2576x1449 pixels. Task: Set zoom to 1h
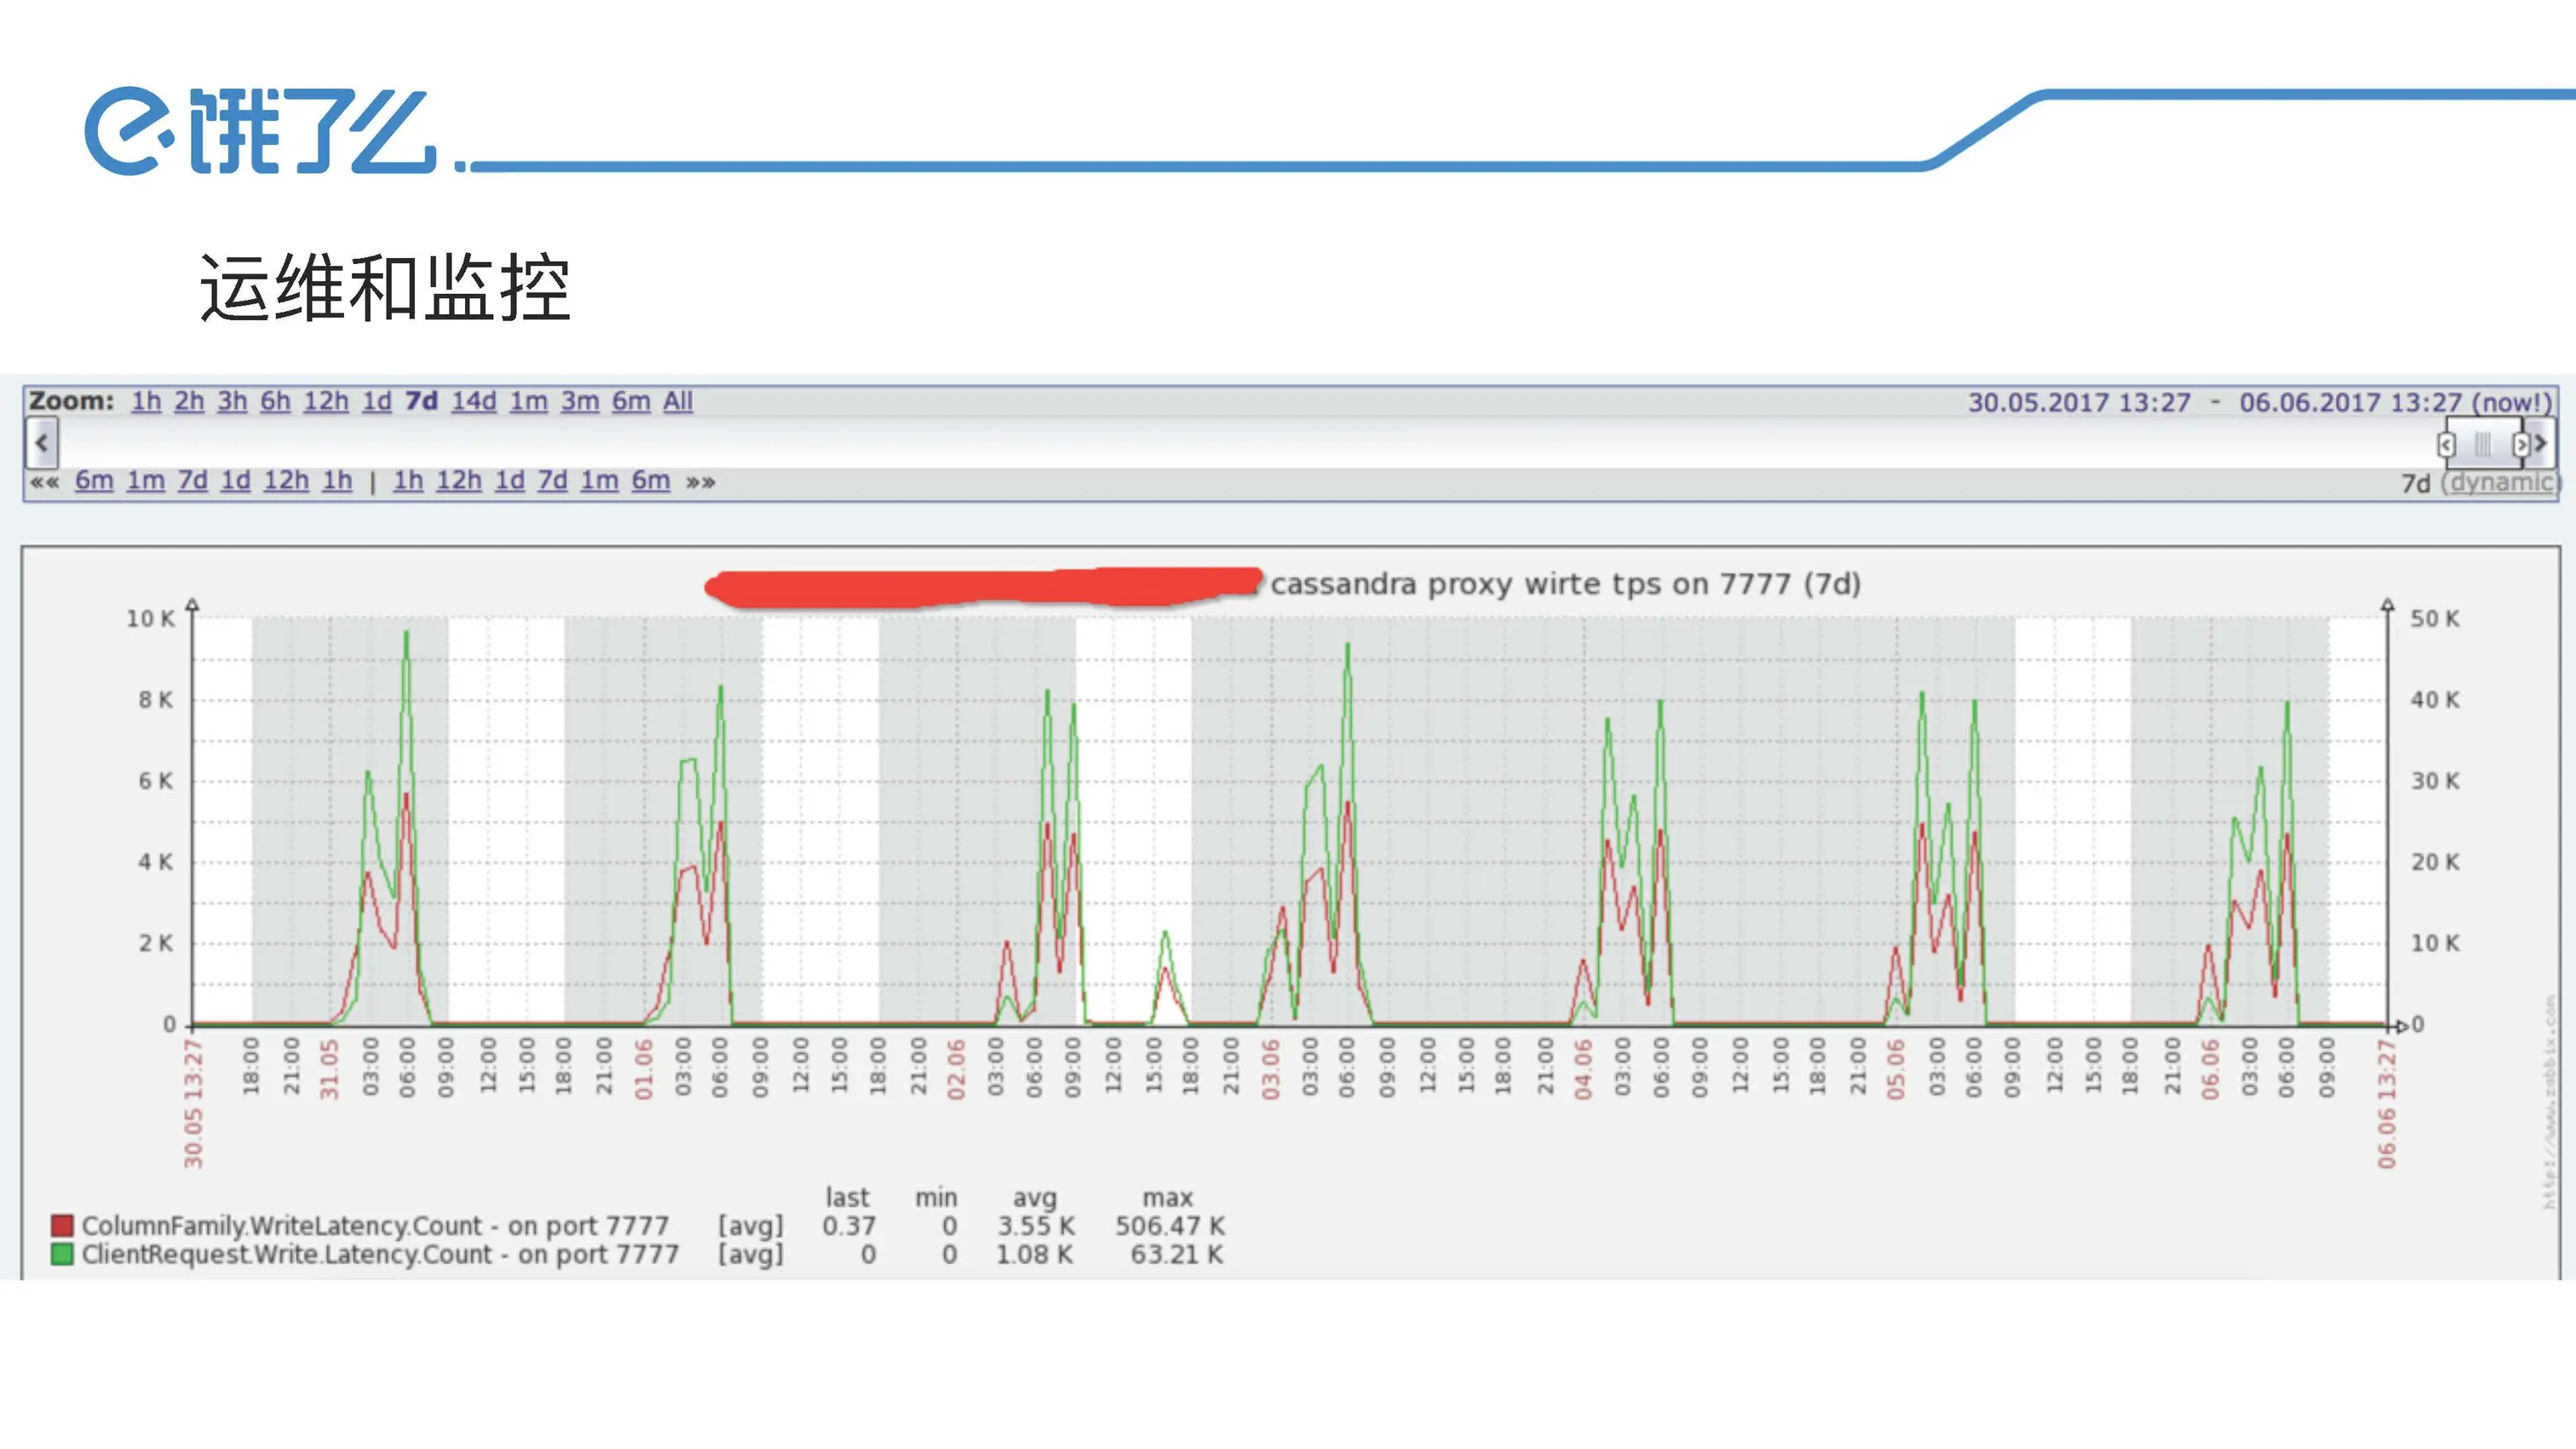coord(146,401)
